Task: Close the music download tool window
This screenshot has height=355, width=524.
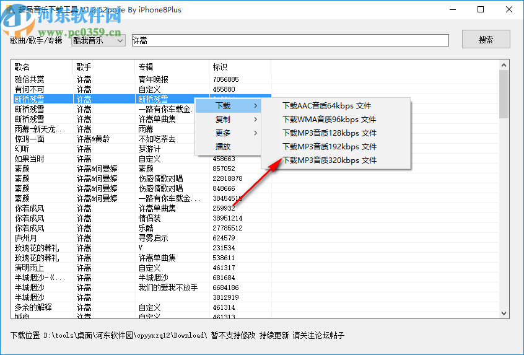Action: coord(509,10)
